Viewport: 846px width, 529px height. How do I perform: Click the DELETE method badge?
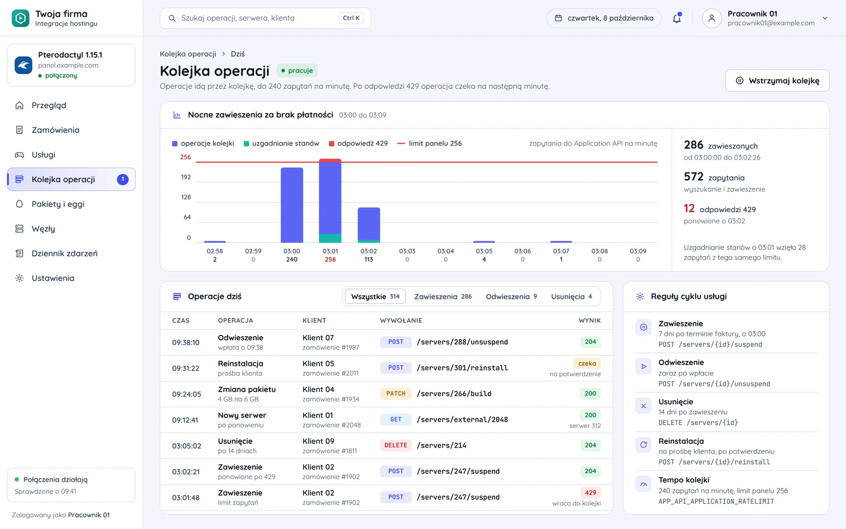click(396, 445)
